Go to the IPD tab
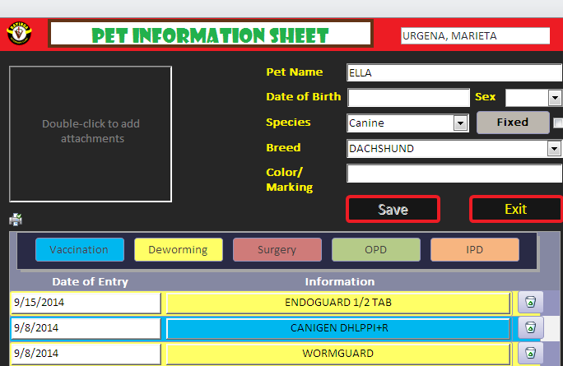 click(474, 249)
